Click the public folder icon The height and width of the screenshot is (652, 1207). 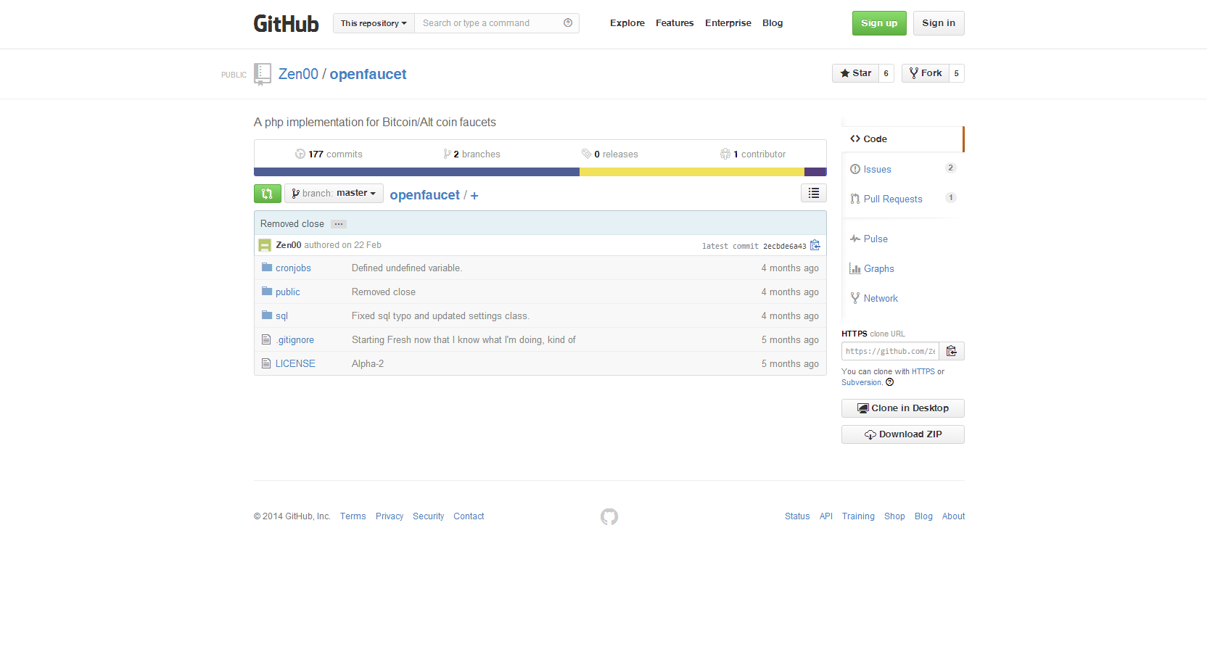pos(267,292)
